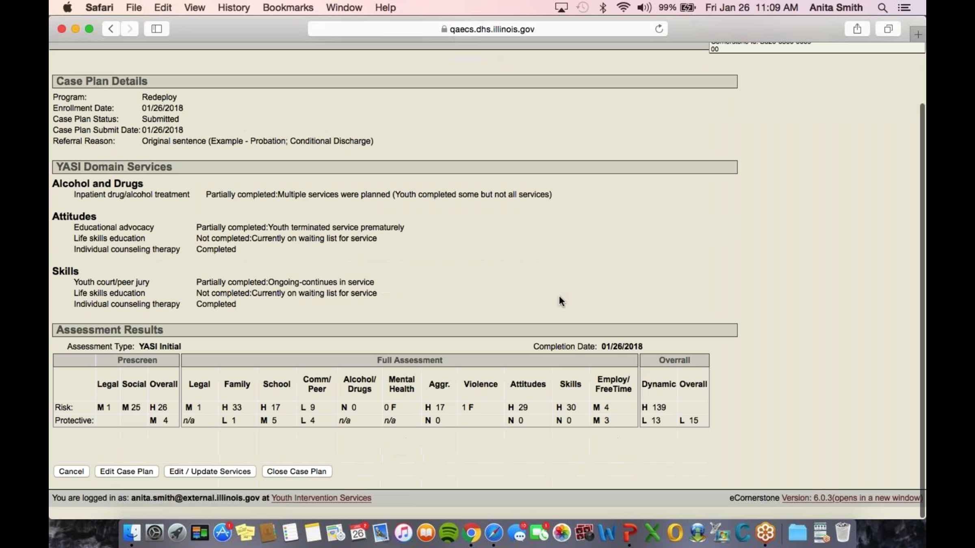Open System Preferences from the Dock
The width and height of the screenshot is (975, 548).
[x=154, y=533]
